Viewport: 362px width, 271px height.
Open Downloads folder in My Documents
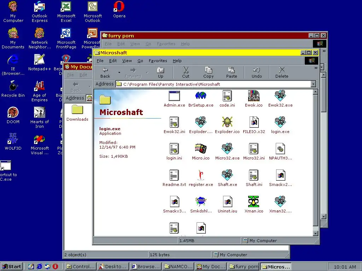[77, 113]
